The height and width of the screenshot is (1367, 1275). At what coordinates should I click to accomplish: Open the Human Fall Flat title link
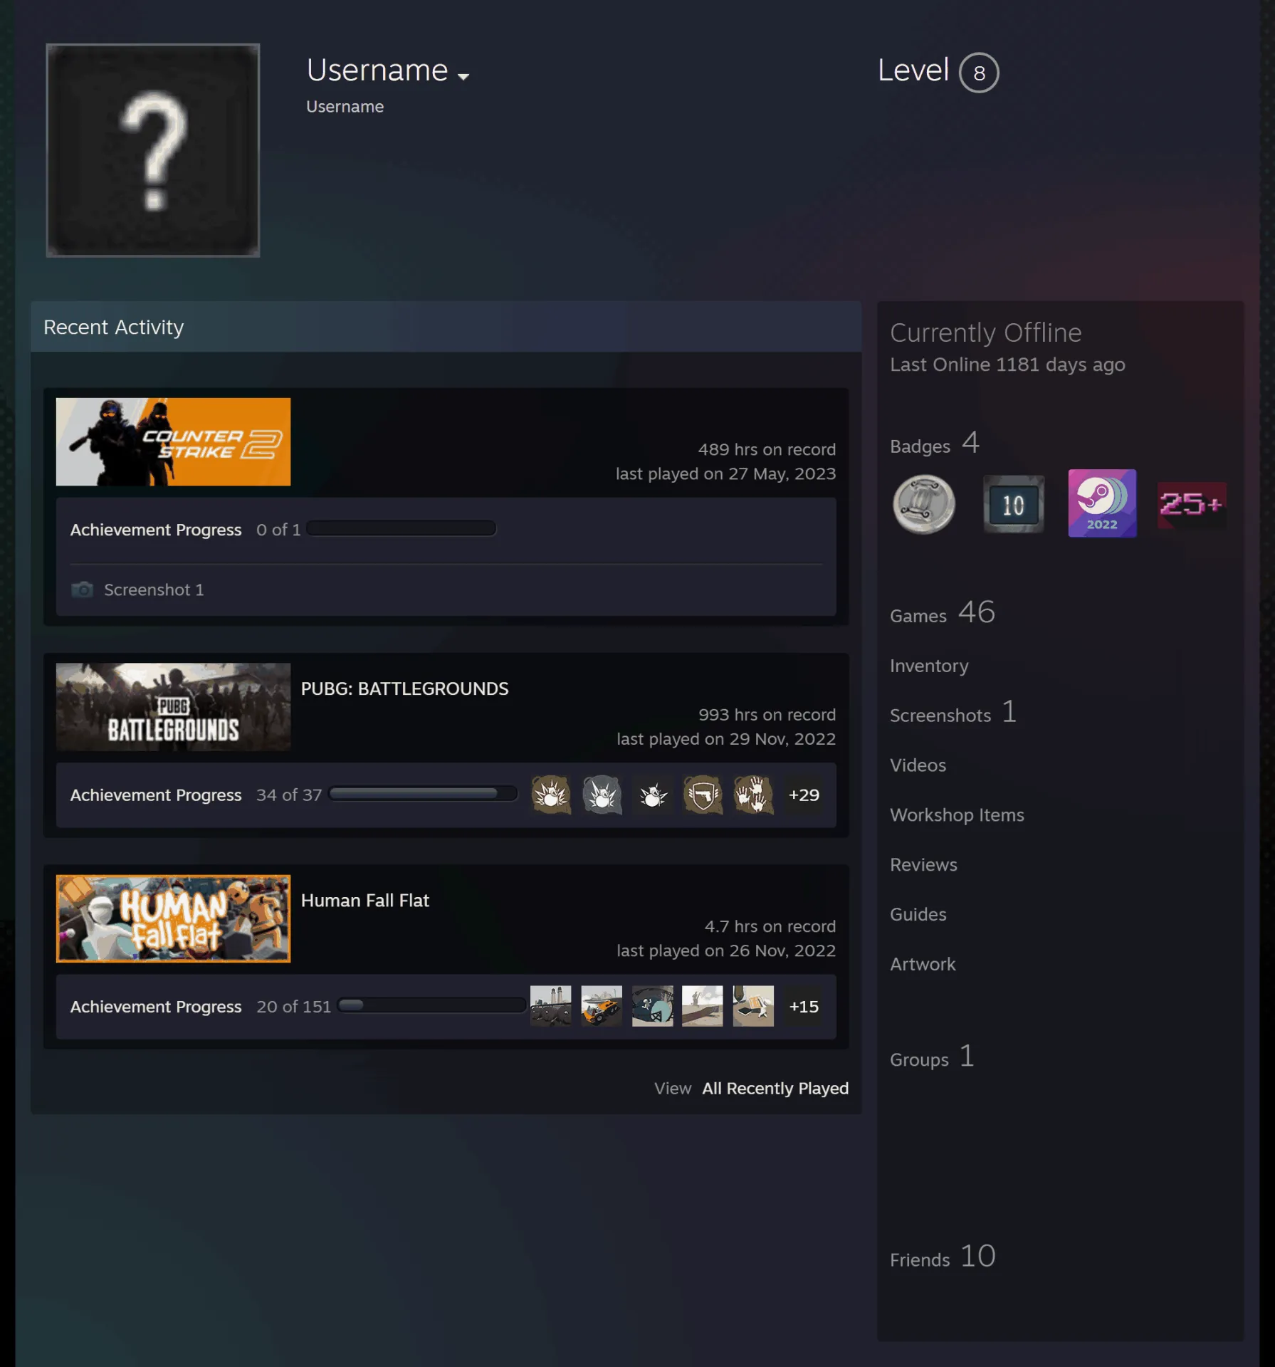(364, 900)
